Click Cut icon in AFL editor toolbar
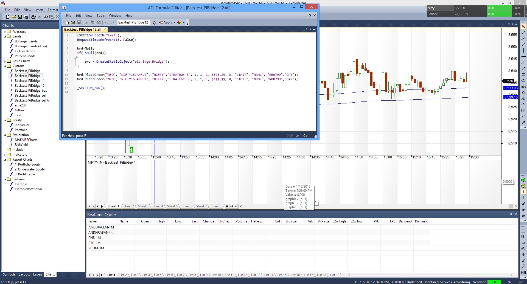This screenshot has width=527, height=284. point(86,22)
